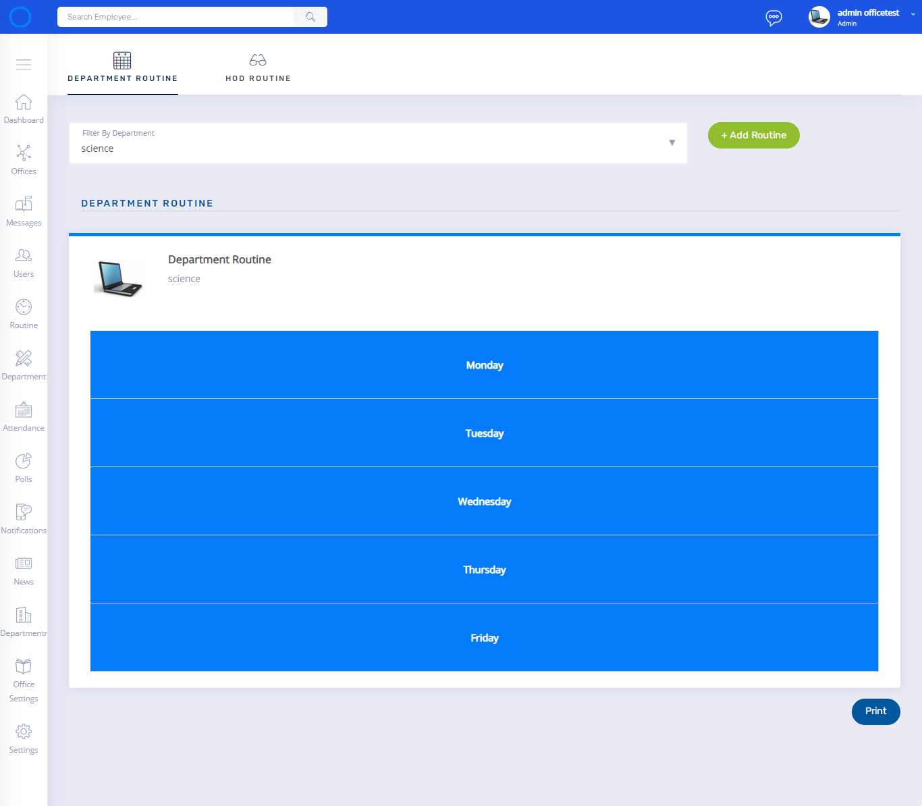Expand the Wednesday routine row
Screen dimensions: 922x806
pos(484,502)
